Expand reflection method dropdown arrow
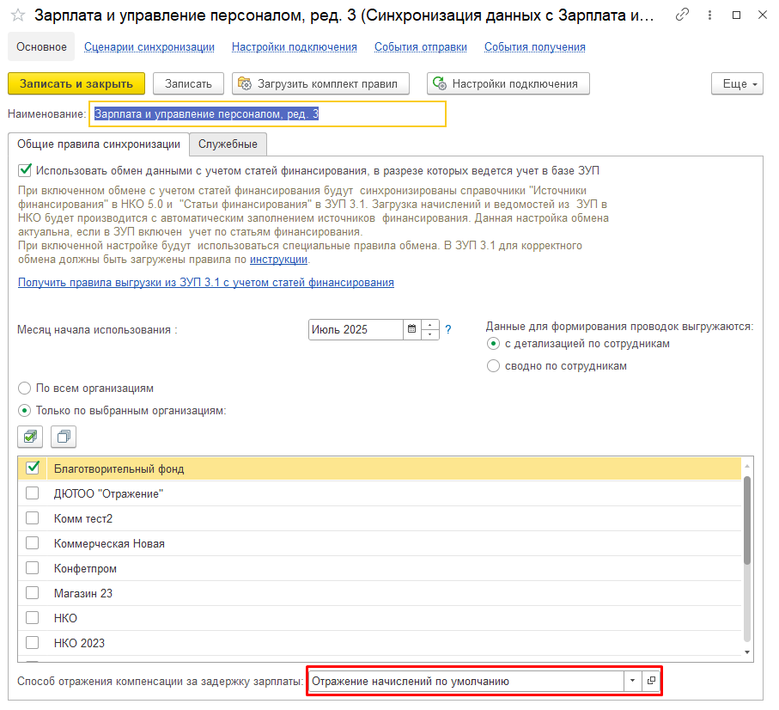 (x=632, y=681)
